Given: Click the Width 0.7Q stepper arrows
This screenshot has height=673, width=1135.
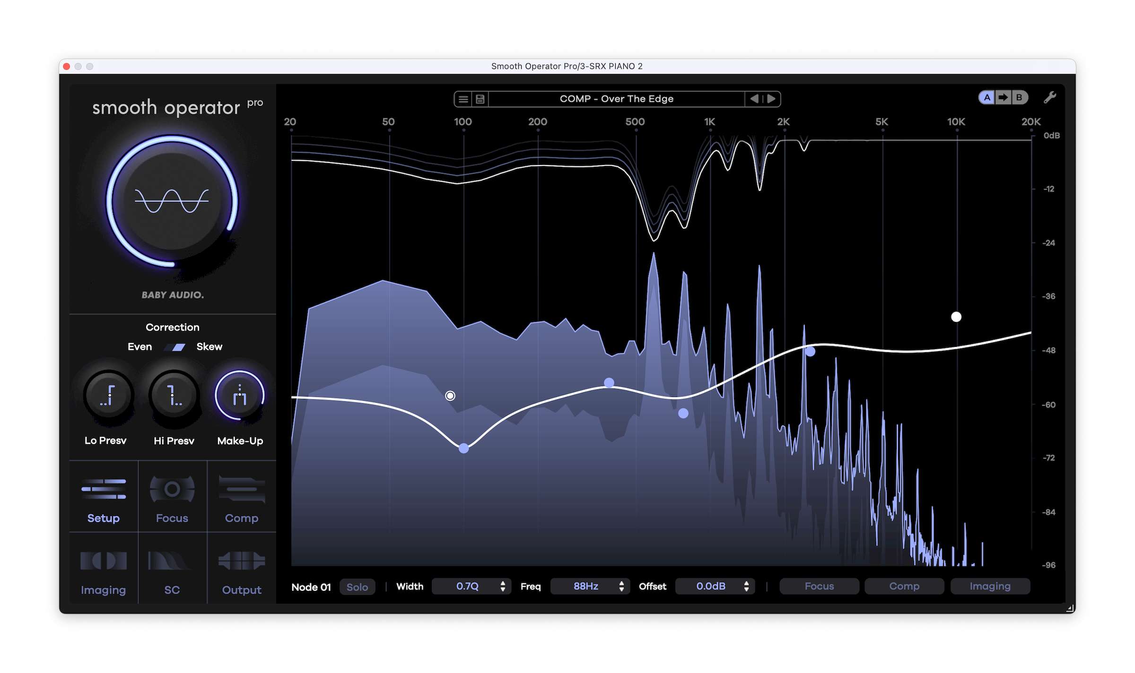Looking at the screenshot, I should tap(503, 587).
